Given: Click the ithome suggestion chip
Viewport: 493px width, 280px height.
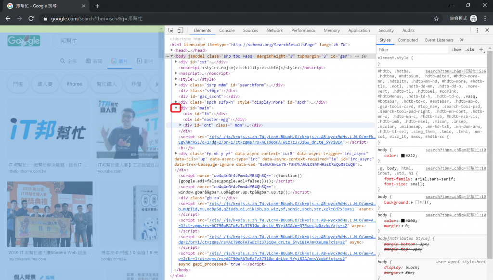Looking at the screenshot, I should point(75,84).
